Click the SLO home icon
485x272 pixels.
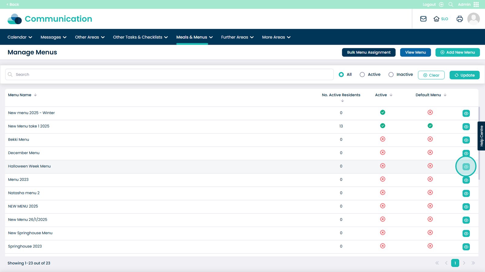(x=436, y=19)
